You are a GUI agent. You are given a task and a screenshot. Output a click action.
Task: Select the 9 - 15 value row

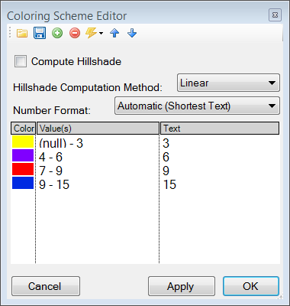[x=145, y=184]
